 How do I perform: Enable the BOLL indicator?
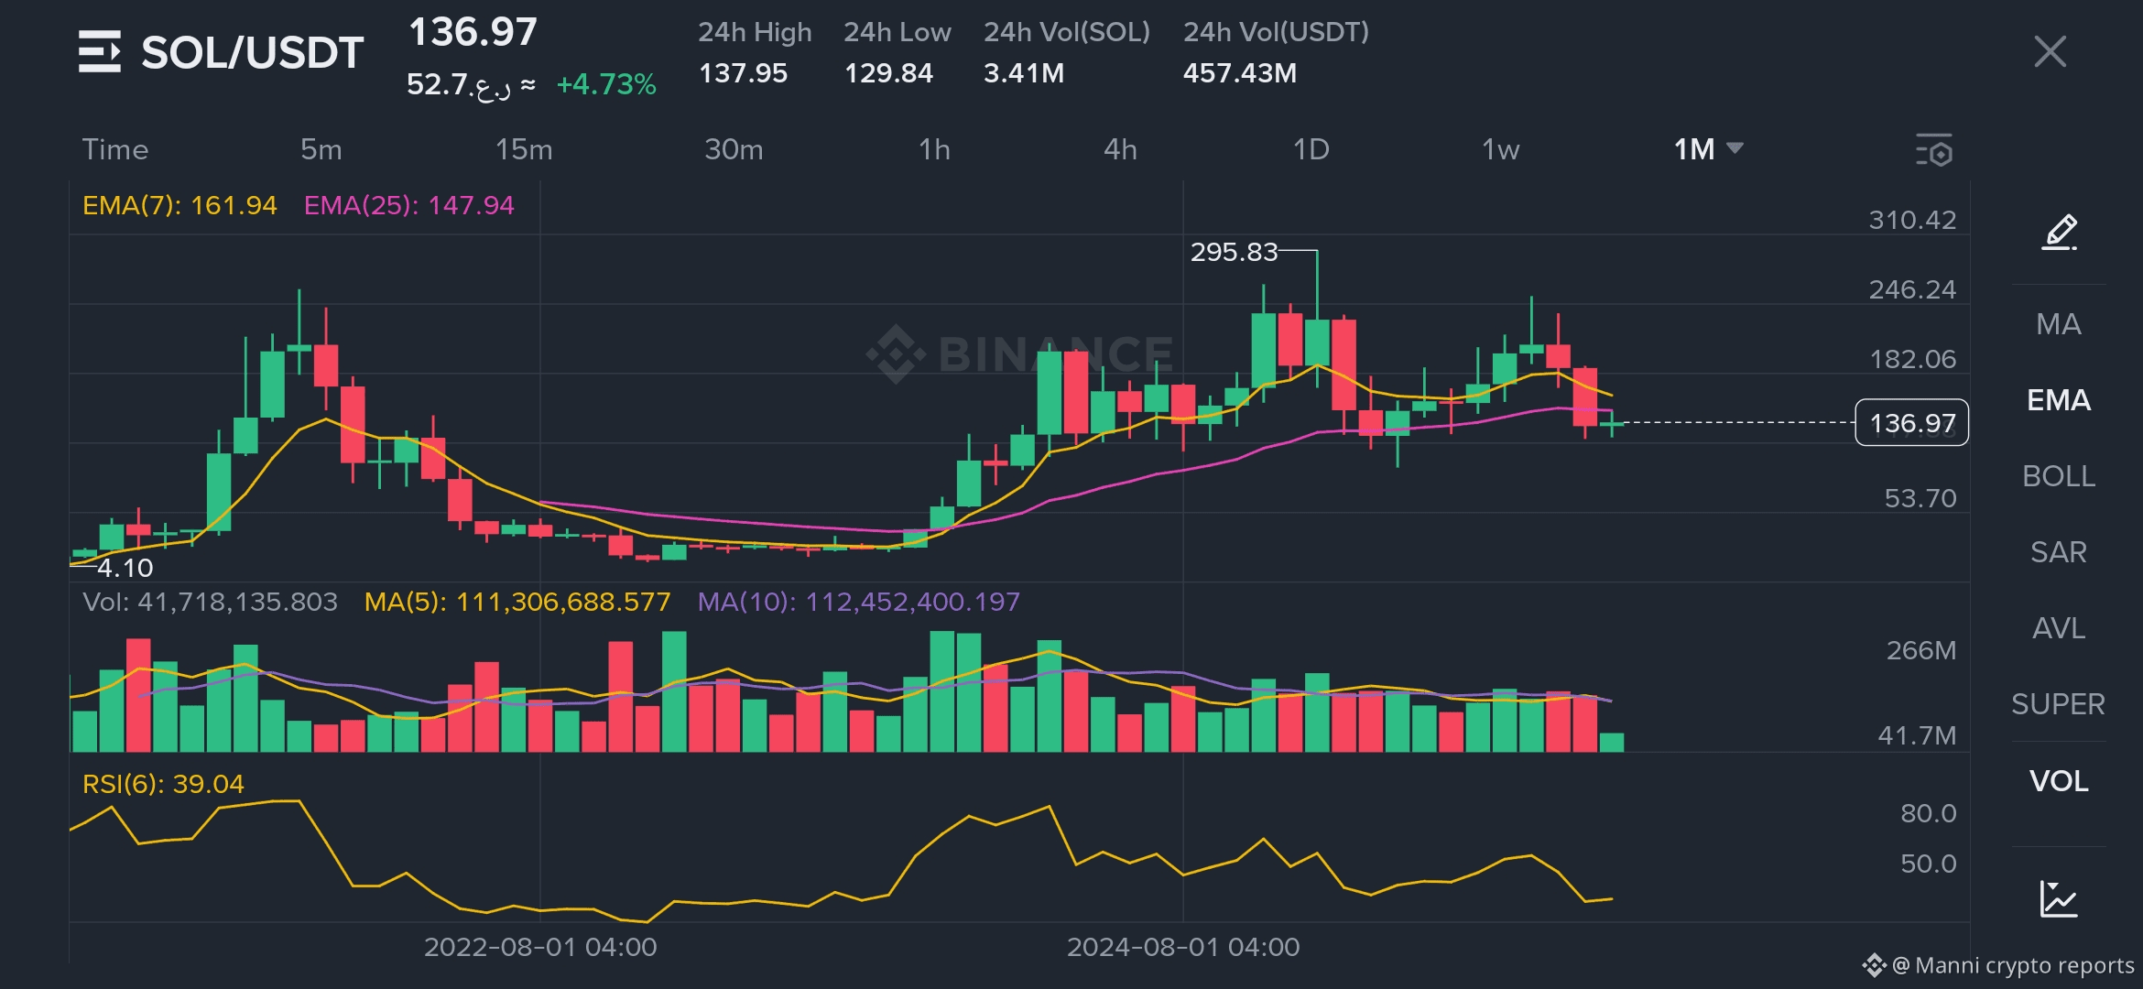[2059, 476]
